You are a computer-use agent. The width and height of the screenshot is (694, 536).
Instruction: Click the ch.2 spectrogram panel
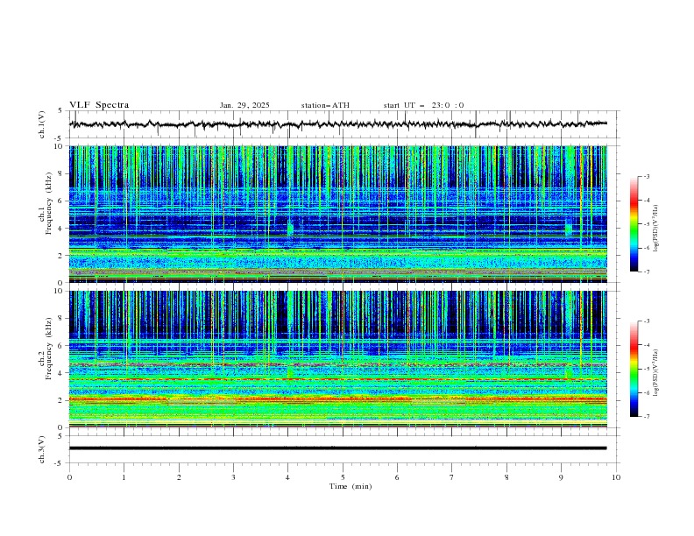[338, 359]
